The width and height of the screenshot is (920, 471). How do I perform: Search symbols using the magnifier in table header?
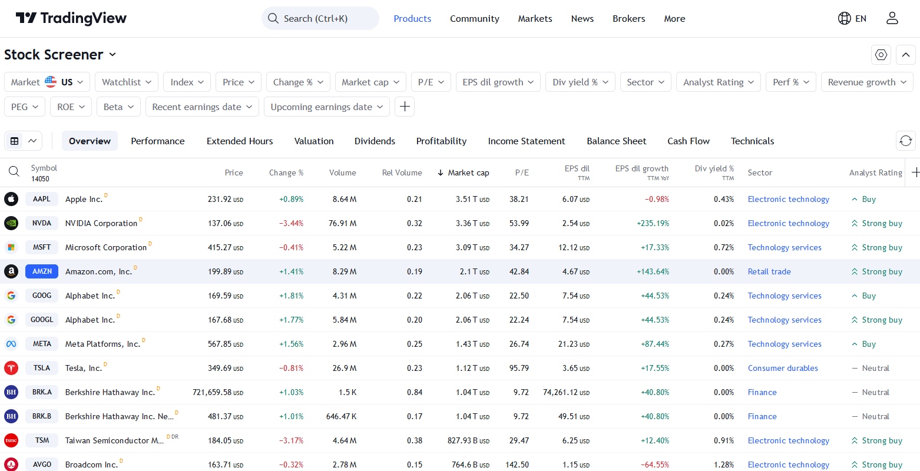coord(14,172)
